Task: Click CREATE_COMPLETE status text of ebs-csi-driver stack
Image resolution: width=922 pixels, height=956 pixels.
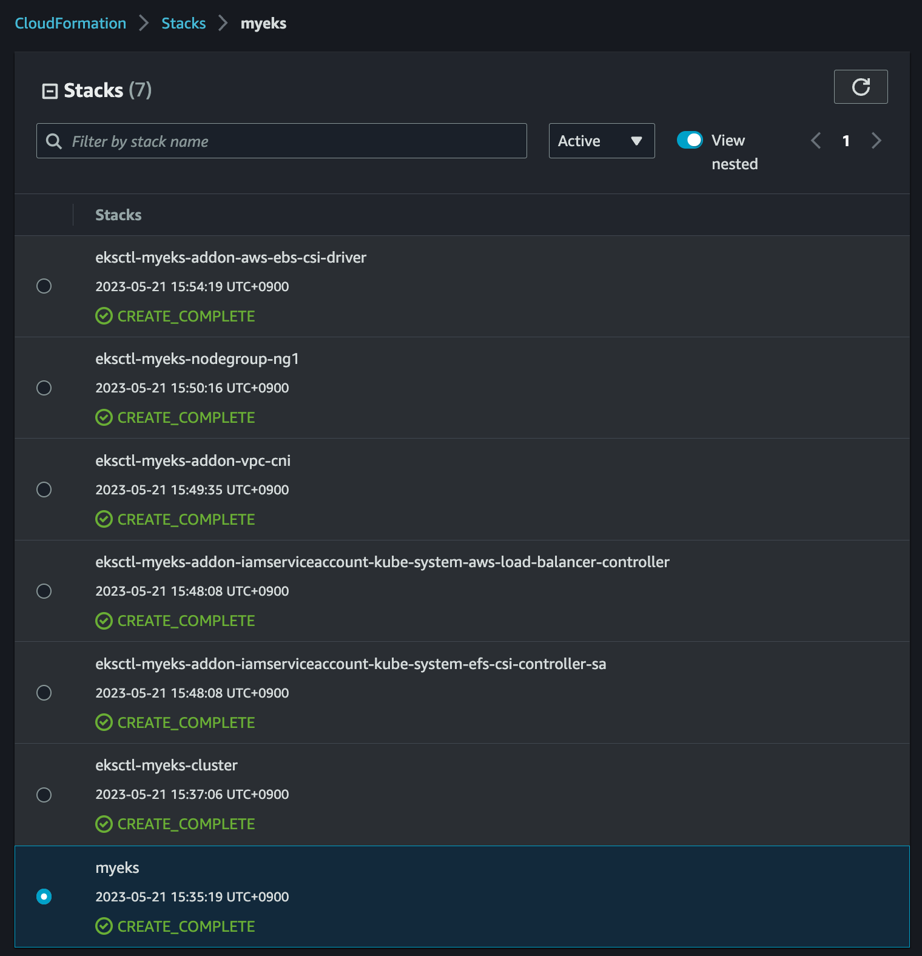Action: pos(186,316)
